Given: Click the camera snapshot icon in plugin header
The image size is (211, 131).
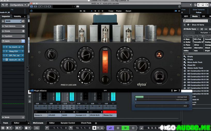Looking at the screenshot, I should [x=78, y=6].
